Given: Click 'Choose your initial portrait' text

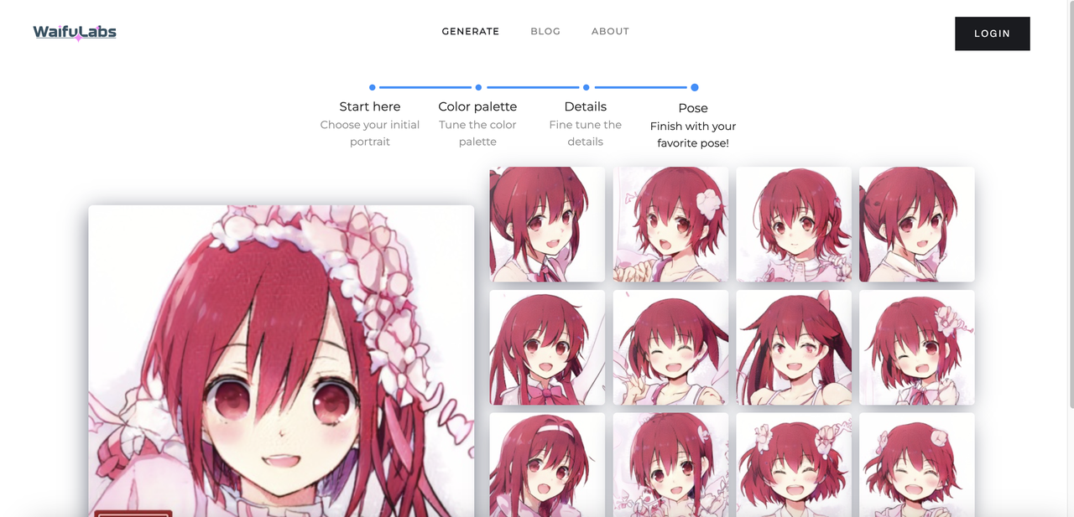Looking at the screenshot, I should 370,133.
